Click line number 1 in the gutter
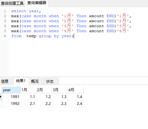The image size is (148, 129). pyautogui.click(x=5, y=11)
